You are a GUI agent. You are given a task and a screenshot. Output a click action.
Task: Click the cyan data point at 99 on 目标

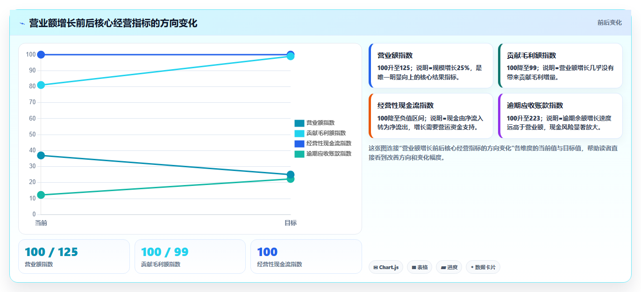(291, 57)
